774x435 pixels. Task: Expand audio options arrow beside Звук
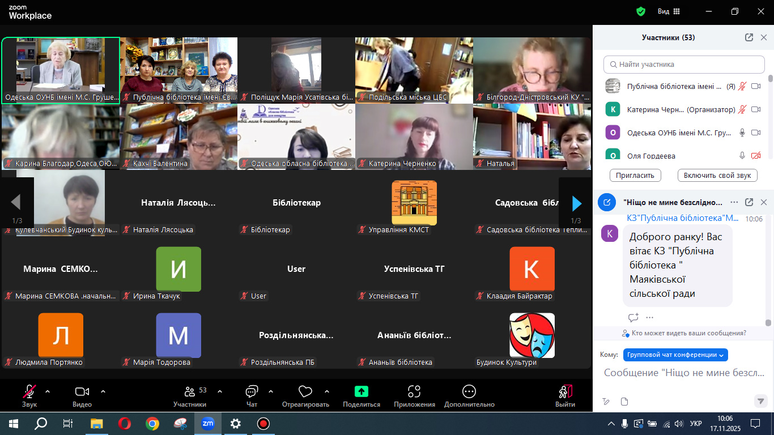click(x=48, y=391)
